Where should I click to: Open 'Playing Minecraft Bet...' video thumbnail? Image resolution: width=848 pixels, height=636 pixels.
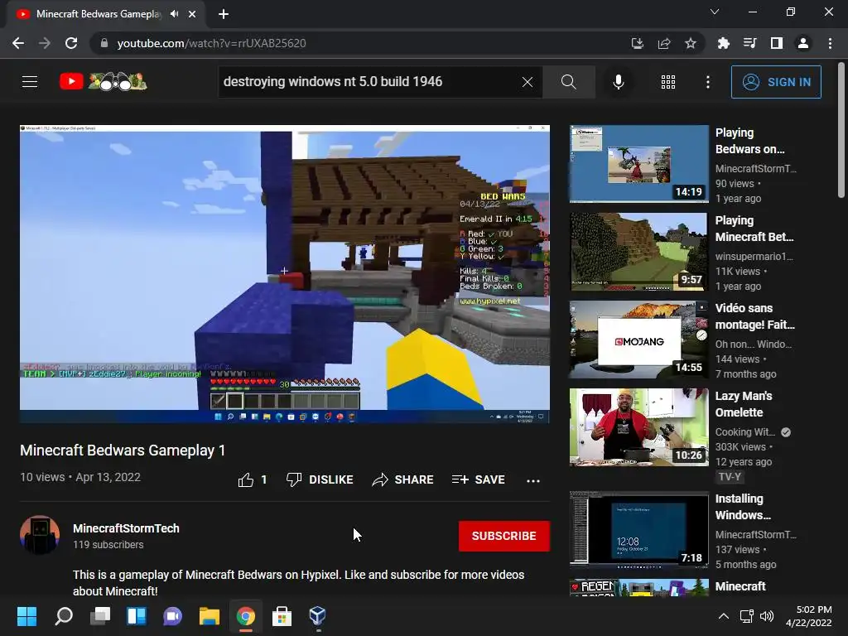click(x=638, y=252)
